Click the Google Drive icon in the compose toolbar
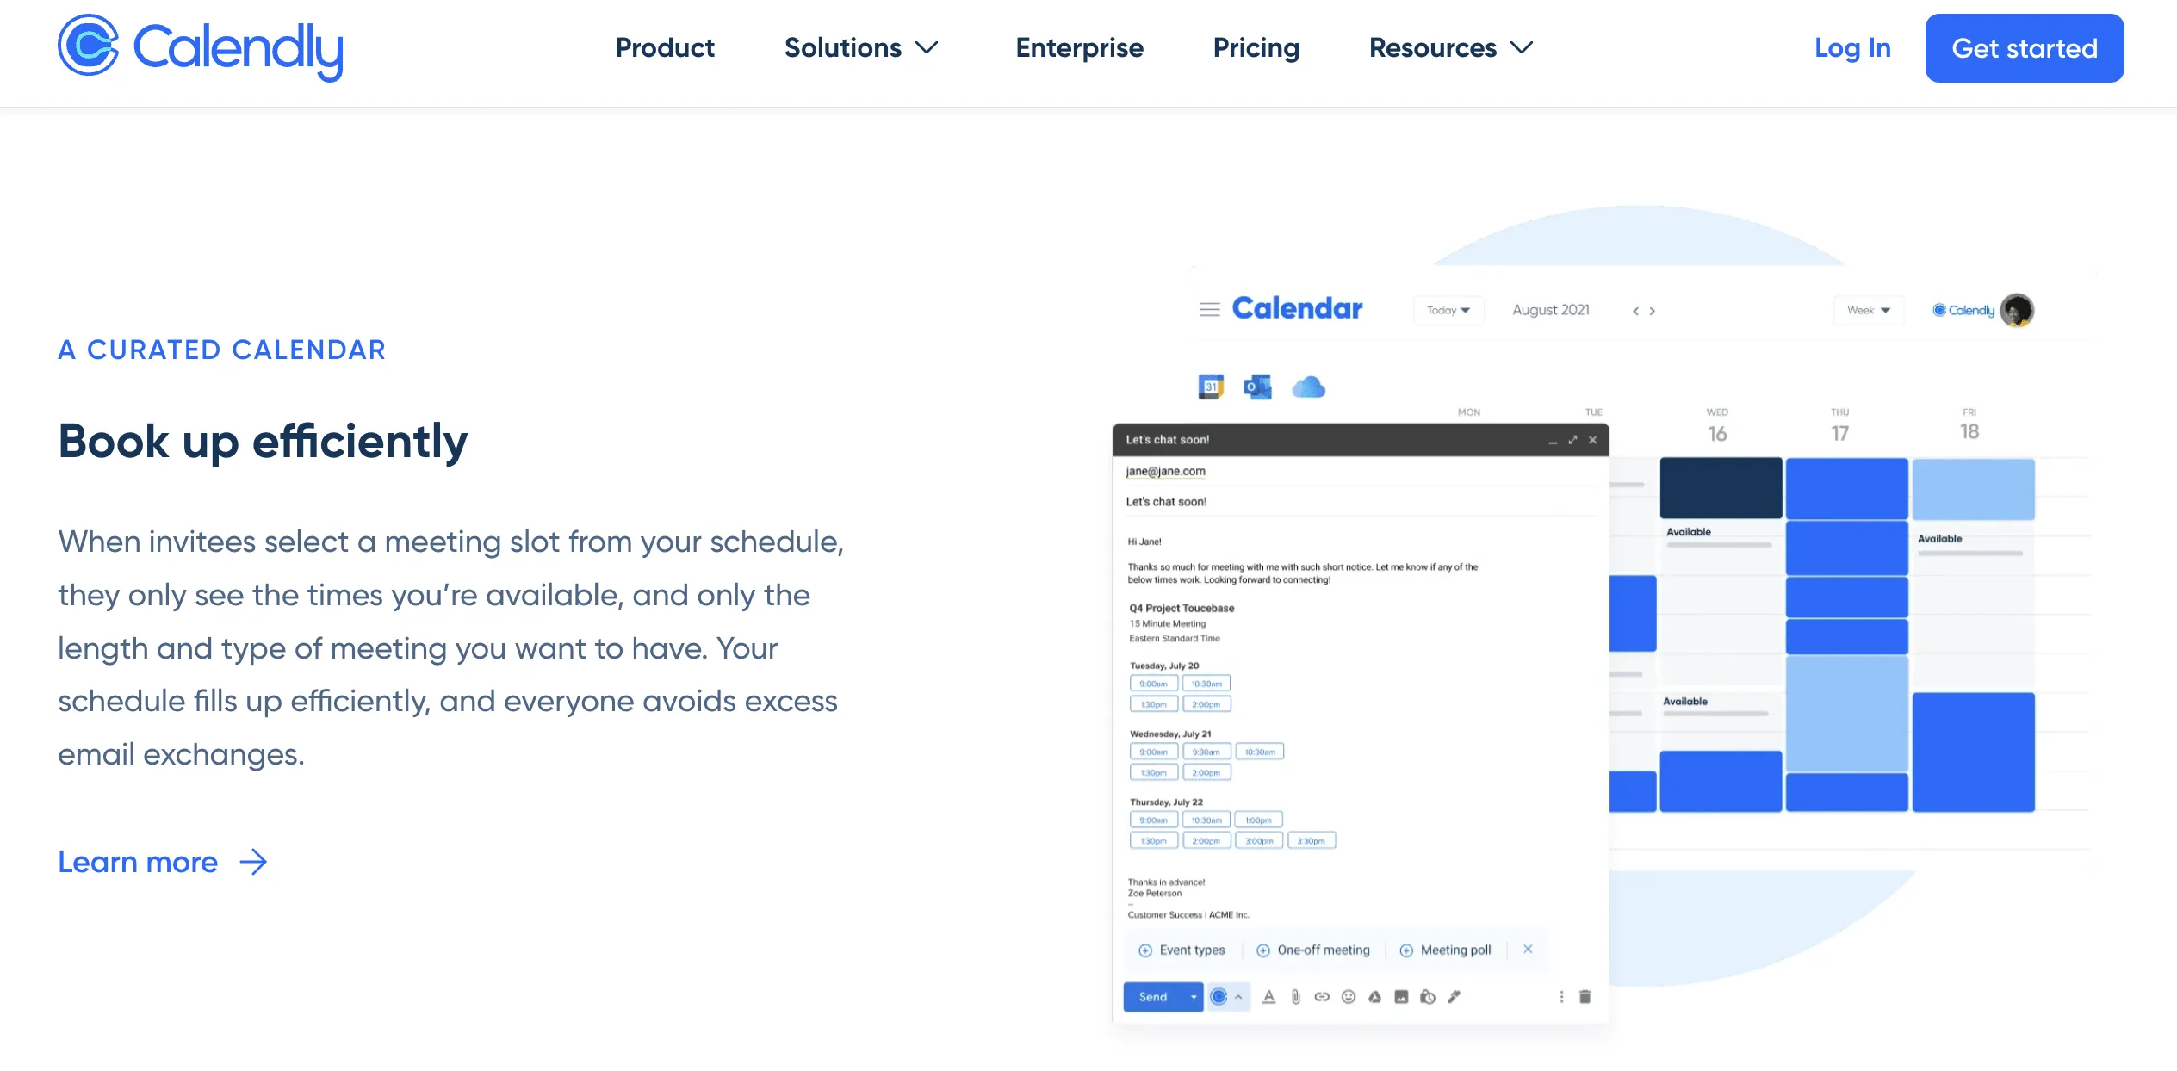Screen dimensions: 2177x1071 1375,997
